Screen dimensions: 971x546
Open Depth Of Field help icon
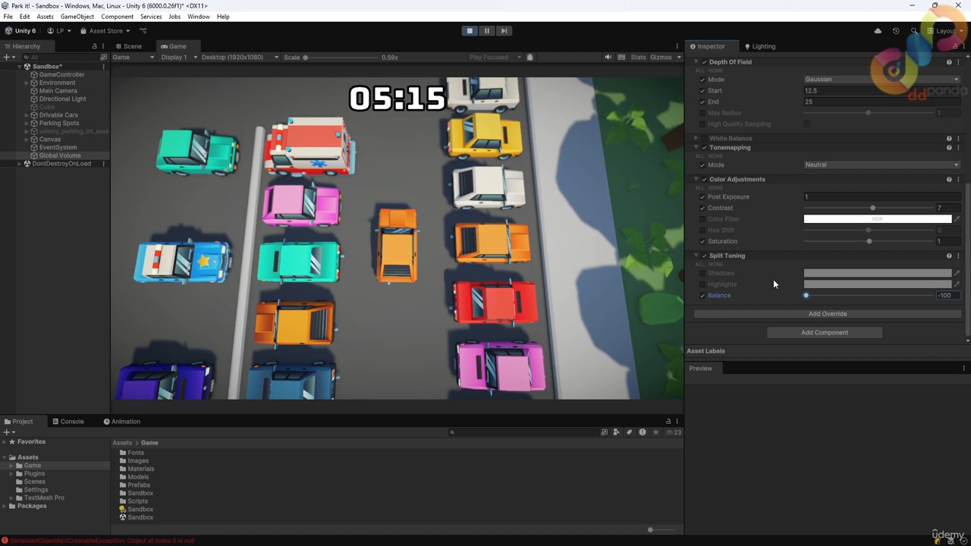949,62
